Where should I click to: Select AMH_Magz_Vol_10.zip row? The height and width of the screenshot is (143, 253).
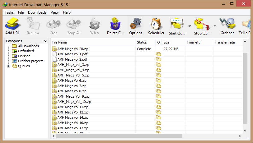[x=147, y=102]
